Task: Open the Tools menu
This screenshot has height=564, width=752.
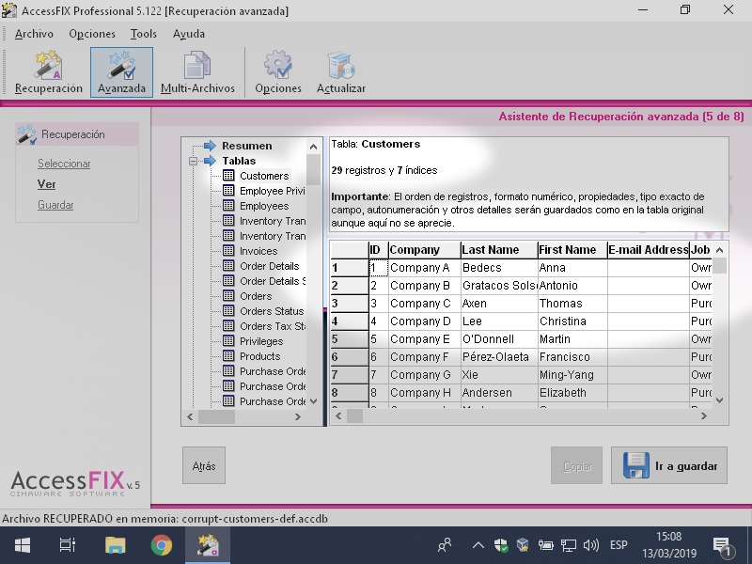Action: pyautogui.click(x=144, y=34)
